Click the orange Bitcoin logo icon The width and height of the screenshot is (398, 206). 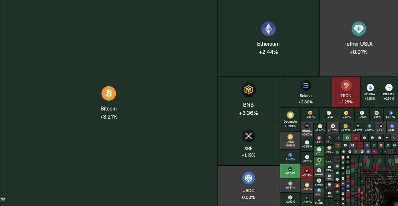(x=108, y=93)
